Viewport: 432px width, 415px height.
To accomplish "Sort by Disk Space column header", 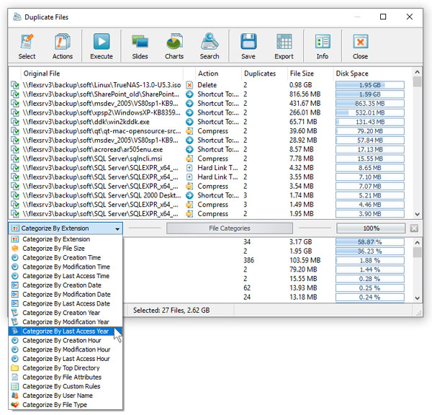I will coord(372,73).
